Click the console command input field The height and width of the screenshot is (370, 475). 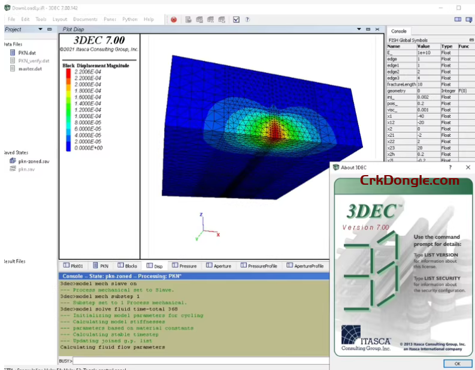pos(198,360)
